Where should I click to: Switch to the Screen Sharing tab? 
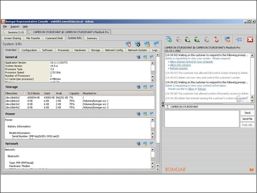click(x=12, y=38)
